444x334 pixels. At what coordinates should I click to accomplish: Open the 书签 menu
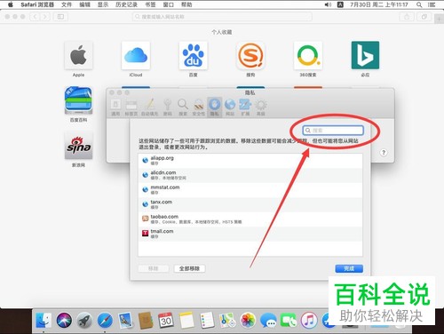(150, 4)
